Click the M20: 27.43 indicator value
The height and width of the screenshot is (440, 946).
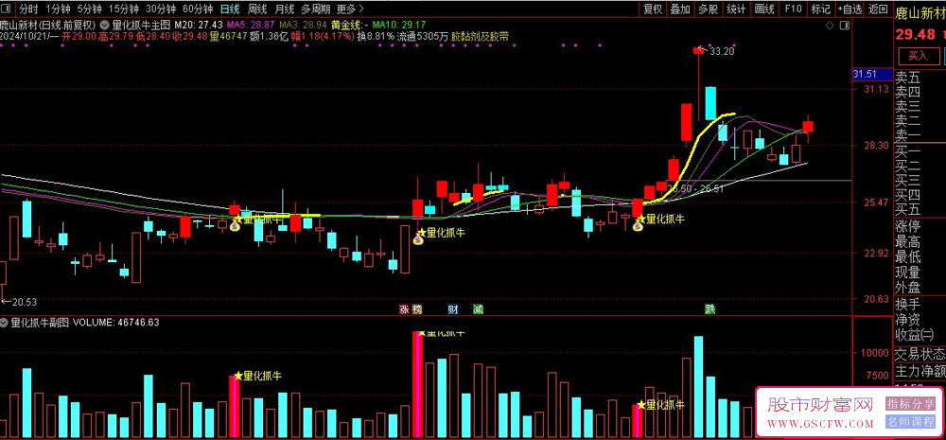[199, 26]
